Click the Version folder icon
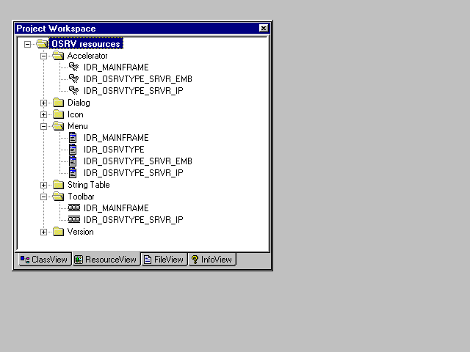The width and height of the screenshot is (470, 352). 58,232
